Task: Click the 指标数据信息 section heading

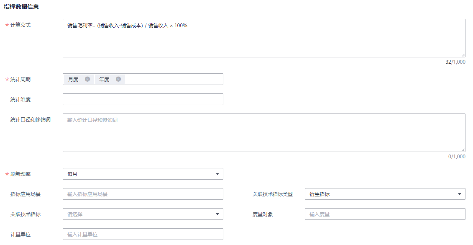Action: (21, 7)
